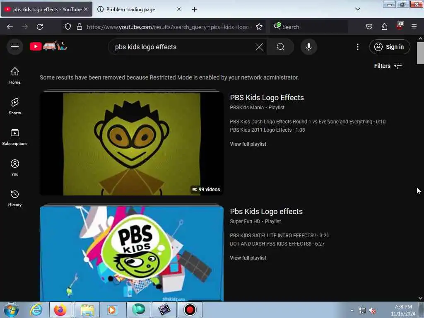
Task: Play PBS KIDS SATELLITE INTRO EFFECTS video
Action: click(279, 236)
